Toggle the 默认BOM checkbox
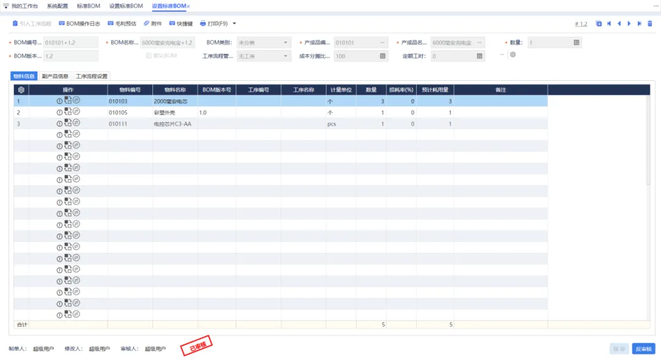Viewport: 661px width, 358px height. click(x=149, y=56)
